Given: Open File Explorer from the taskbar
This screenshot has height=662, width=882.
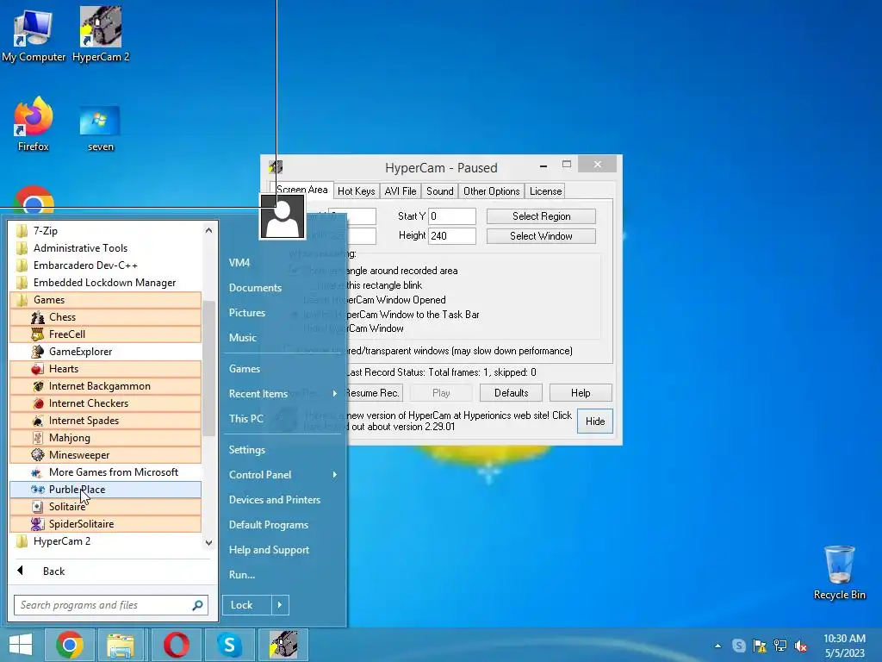Looking at the screenshot, I should 121,645.
